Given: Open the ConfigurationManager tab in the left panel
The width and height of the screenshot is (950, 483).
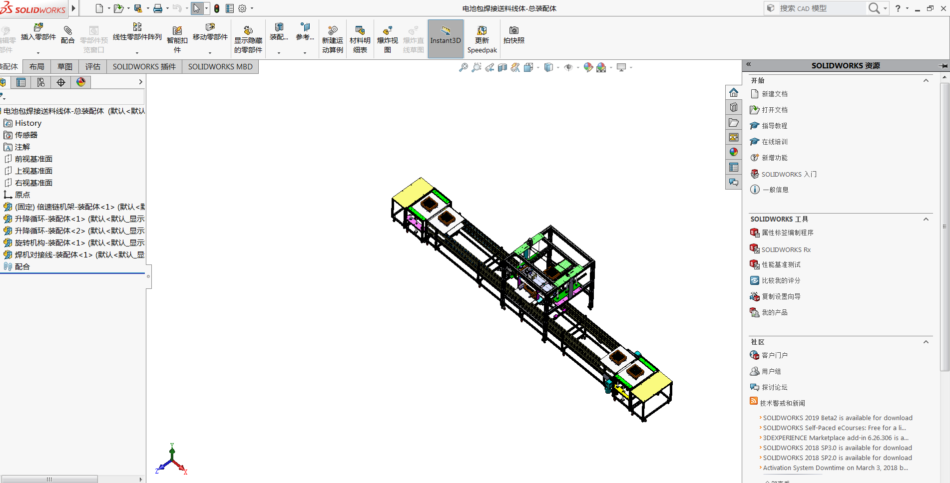Looking at the screenshot, I should 41,82.
